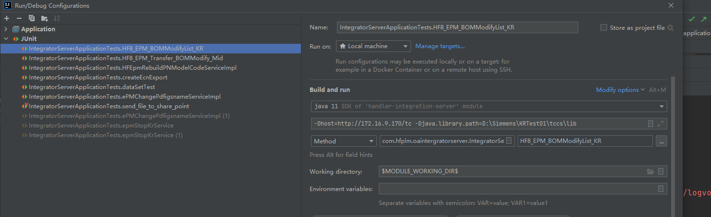Collapse the JUnit configurations tree node
Viewport: 711px width, 217px height.
pos(6,39)
